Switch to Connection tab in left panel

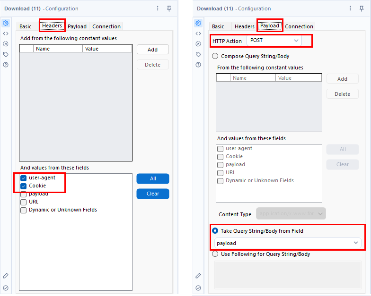tap(106, 26)
